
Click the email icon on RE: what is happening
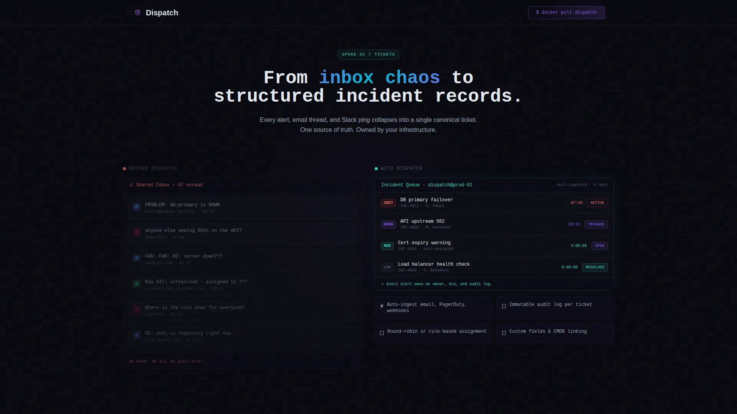click(136, 335)
